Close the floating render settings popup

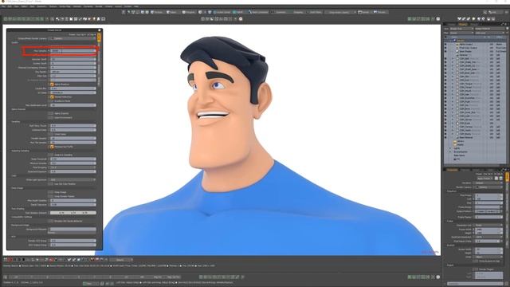click(99, 30)
